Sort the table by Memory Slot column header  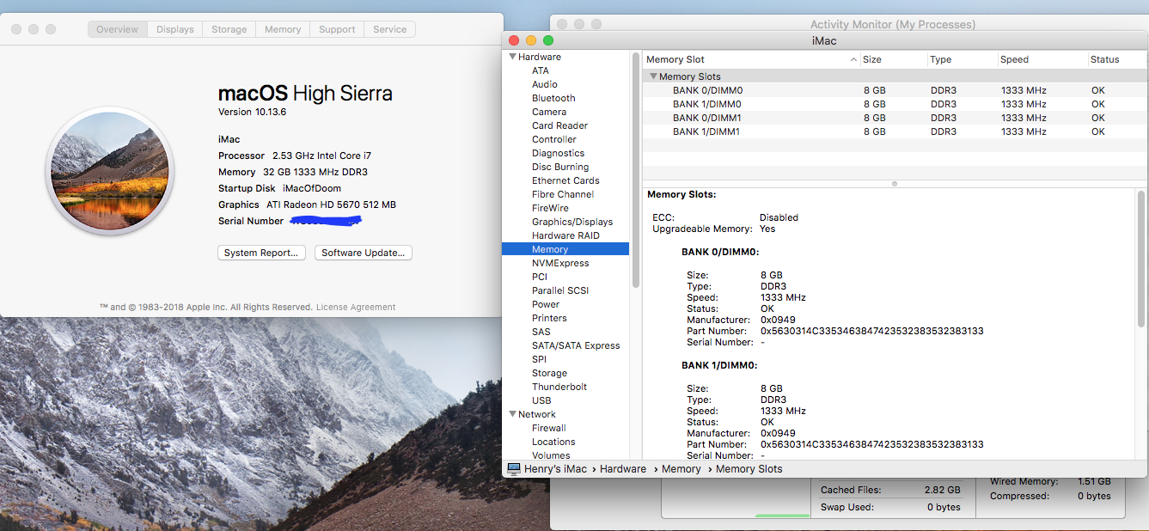[751, 59]
